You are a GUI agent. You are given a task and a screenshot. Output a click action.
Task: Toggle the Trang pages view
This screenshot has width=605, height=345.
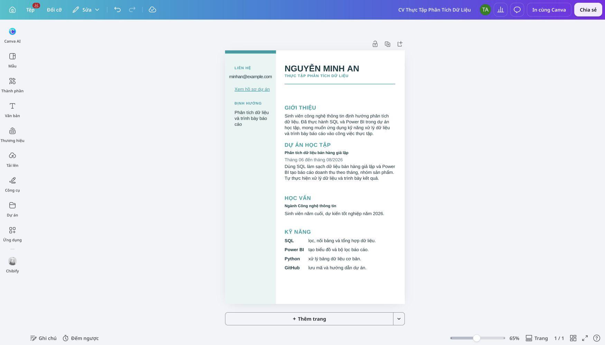[537, 338]
